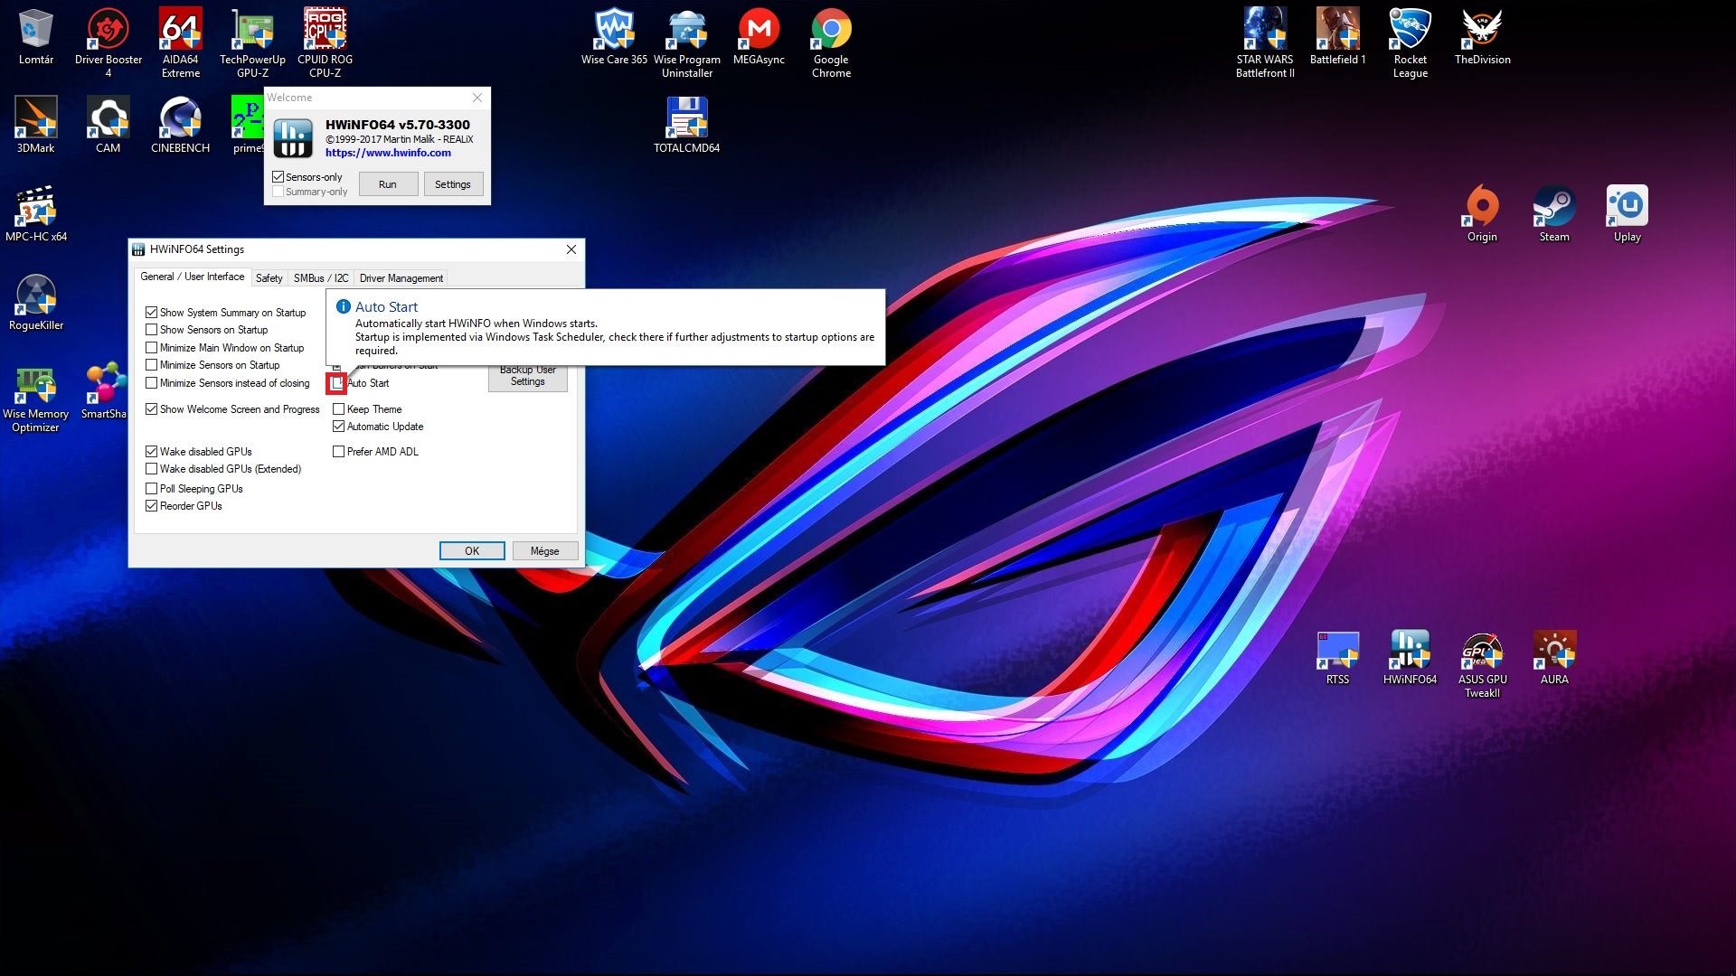Image resolution: width=1736 pixels, height=976 pixels.
Task: Open RTSS desktop shortcut
Action: [1337, 657]
